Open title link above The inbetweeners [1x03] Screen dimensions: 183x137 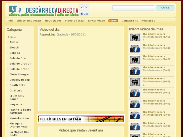(154, 78)
